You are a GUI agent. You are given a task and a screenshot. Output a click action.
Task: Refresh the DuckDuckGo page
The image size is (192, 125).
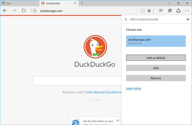point(24,11)
